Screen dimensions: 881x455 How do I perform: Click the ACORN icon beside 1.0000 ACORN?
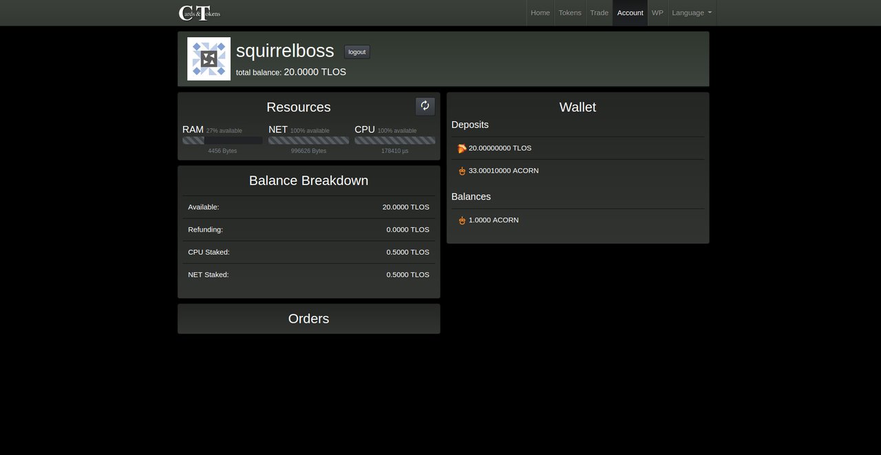[x=462, y=220]
